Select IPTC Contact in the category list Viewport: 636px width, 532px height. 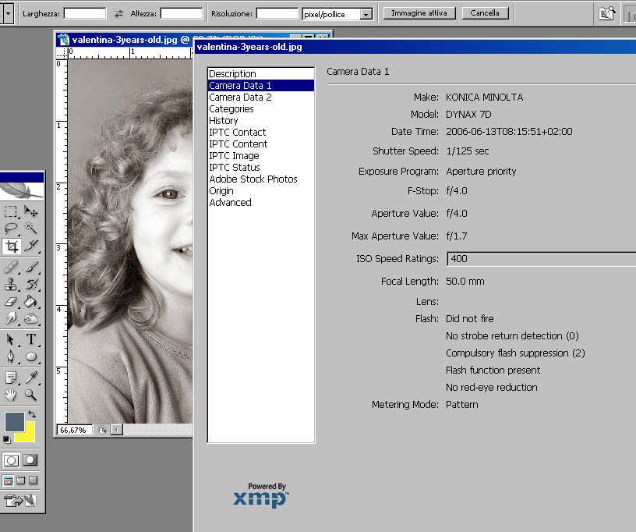click(237, 133)
